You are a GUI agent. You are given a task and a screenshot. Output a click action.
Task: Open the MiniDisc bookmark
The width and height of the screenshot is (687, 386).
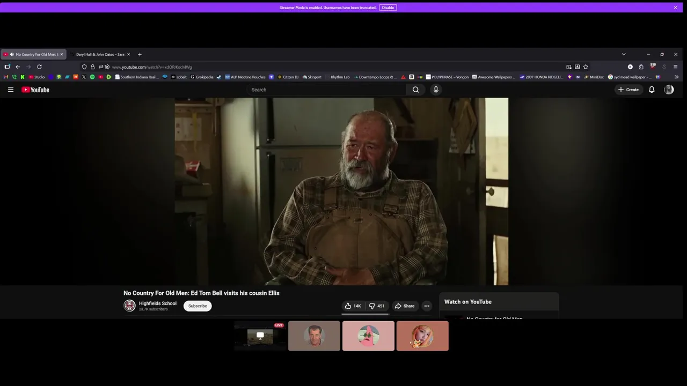594,77
